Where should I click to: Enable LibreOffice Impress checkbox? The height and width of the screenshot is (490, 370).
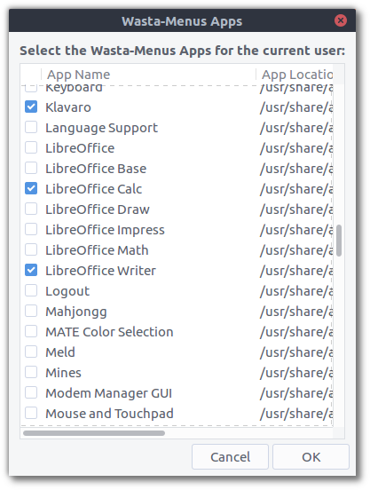click(x=31, y=229)
